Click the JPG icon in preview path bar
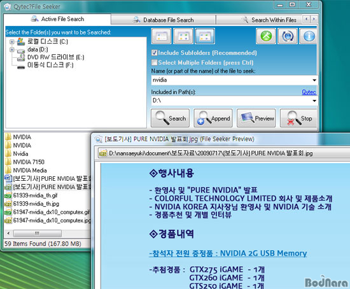This screenshot has height=289, width=350. (x=103, y=153)
